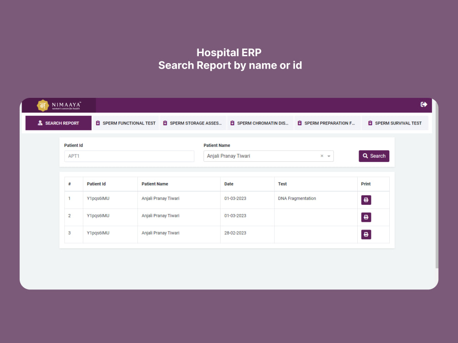Click Anjali Pranay Tiwari in row 1
The width and height of the screenshot is (458, 343).
click(x=160, y=198)
